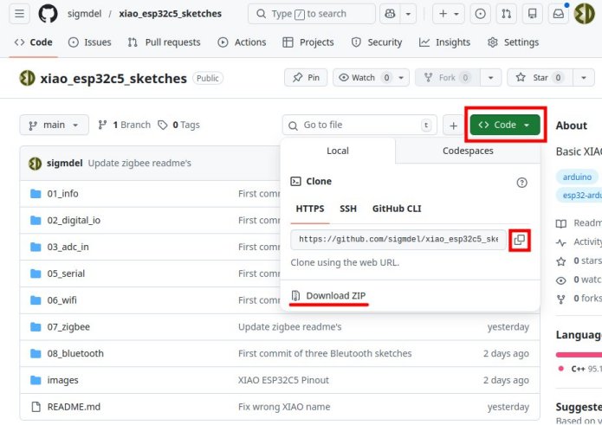Image resolution: width=602 pixels, height=425 pixels.
Task: Open the repositories icon in header
Action: point(532,14)
